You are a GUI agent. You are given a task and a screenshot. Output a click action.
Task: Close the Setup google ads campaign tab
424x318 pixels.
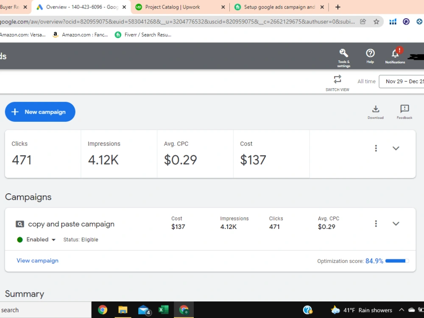[x=322, y=7]
